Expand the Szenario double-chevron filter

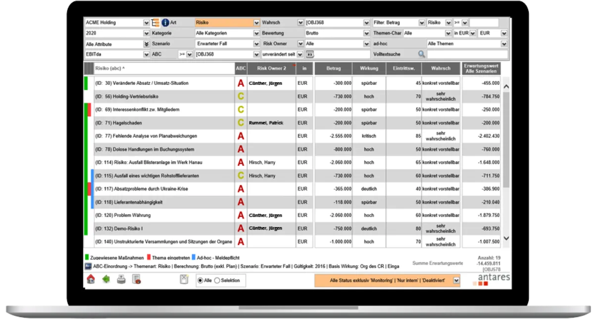click(147, 43)
